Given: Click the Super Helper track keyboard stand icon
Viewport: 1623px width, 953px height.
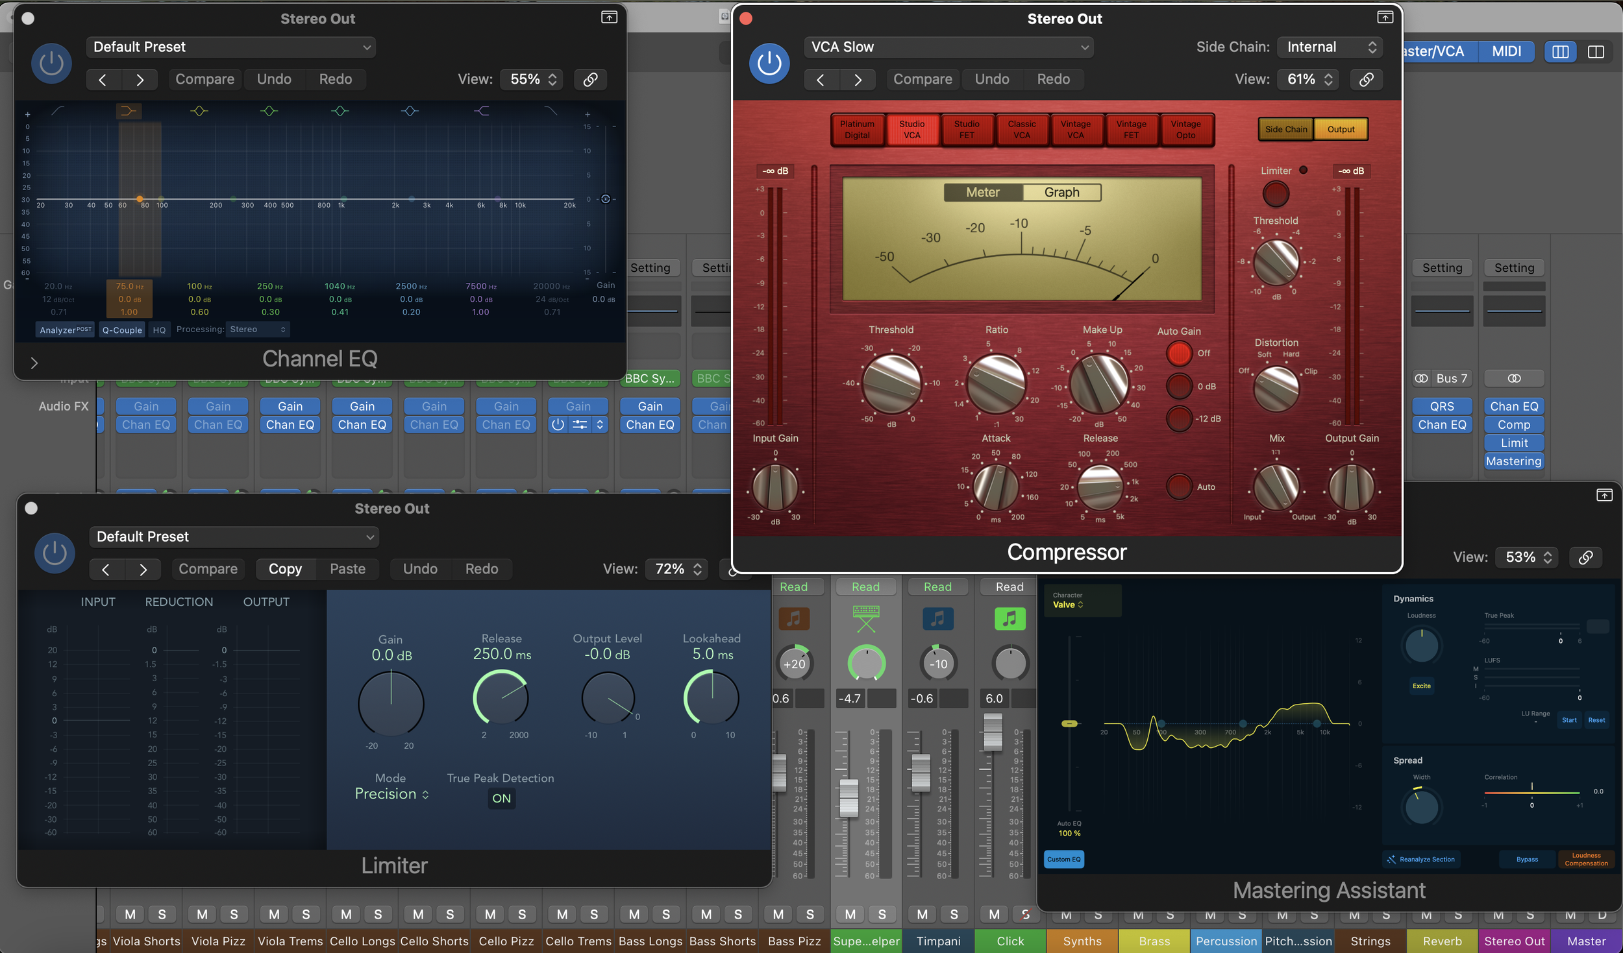Looking at the screenshot, I should tap(865, 618).
